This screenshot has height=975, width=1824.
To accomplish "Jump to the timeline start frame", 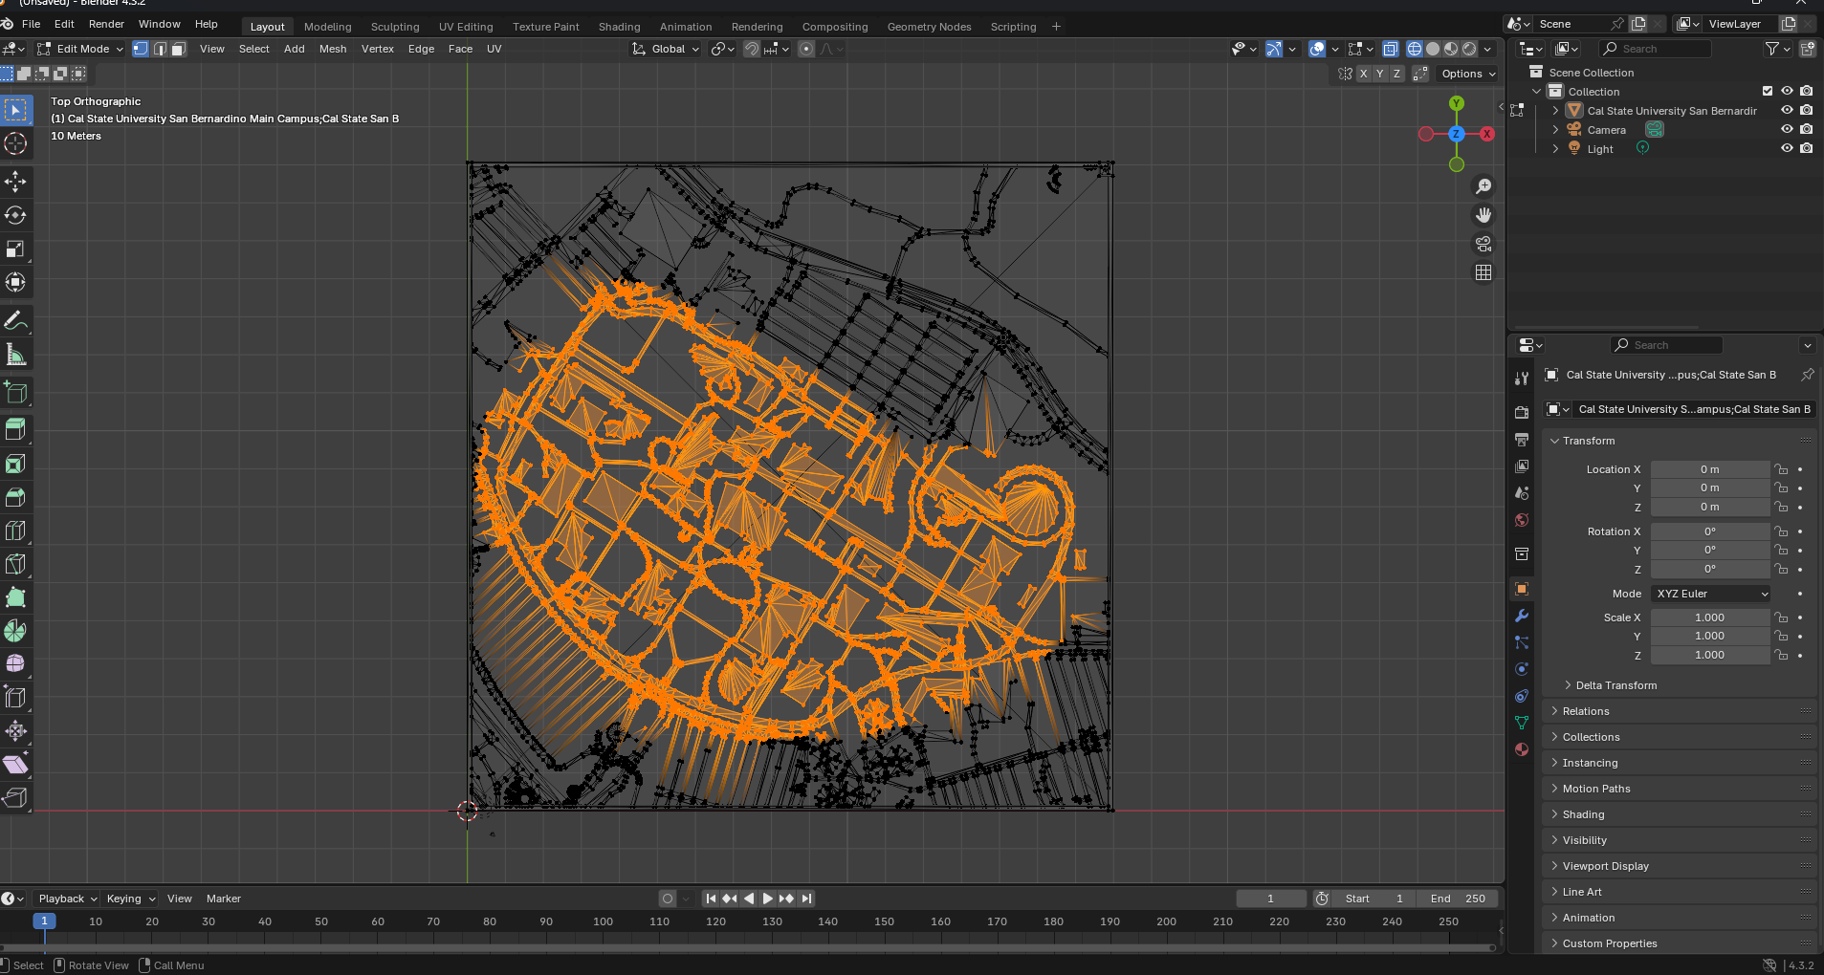I will 711,899.
